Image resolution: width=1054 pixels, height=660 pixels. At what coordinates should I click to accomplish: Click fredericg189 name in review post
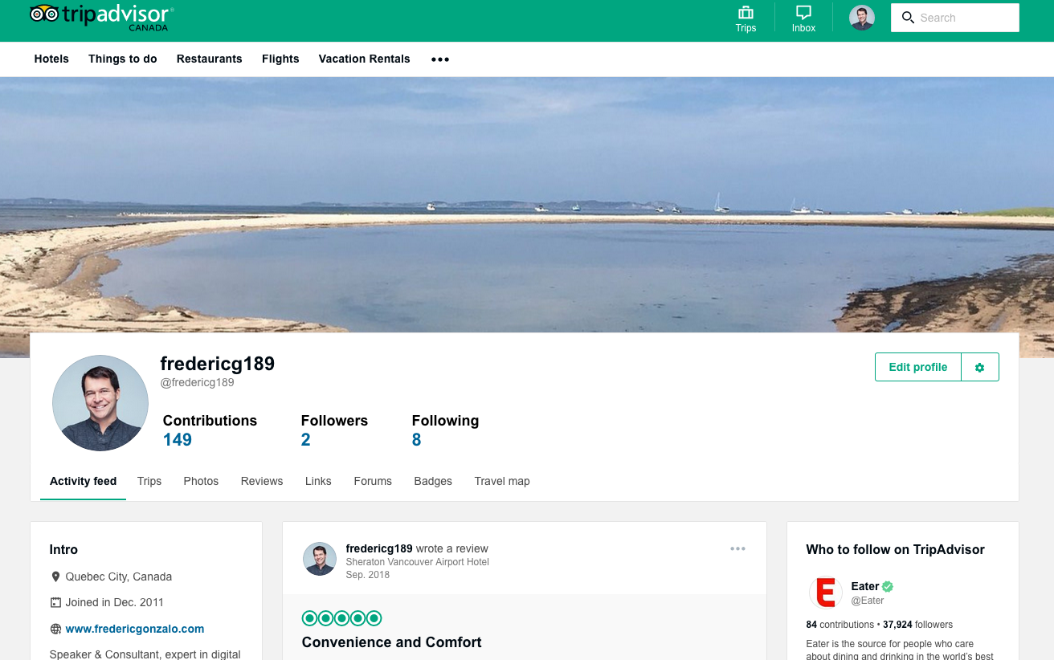click(x=379, y=548)
